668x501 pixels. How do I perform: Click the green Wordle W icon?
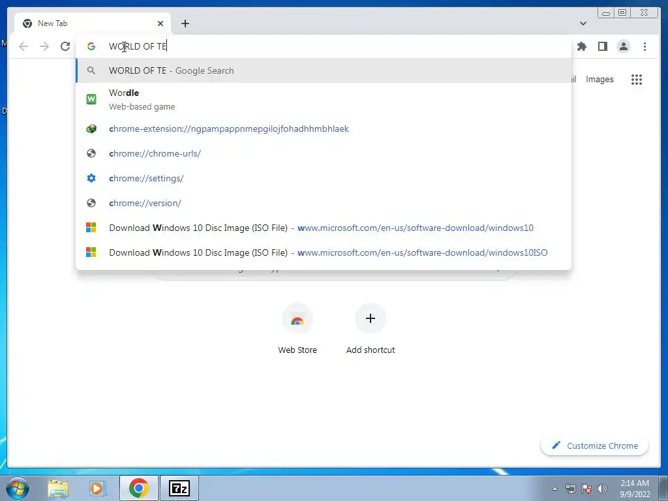coord(91,99)
